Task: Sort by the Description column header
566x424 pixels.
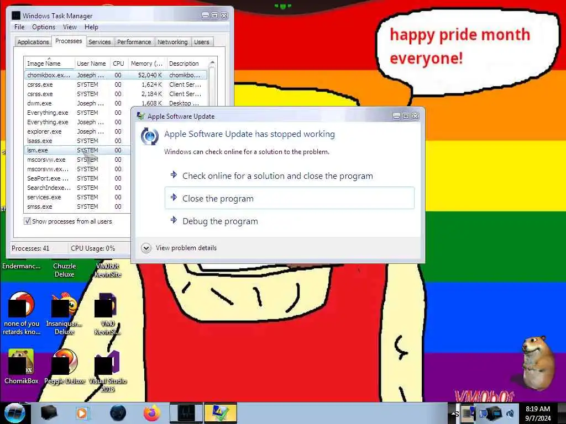Action: [187, 63]
